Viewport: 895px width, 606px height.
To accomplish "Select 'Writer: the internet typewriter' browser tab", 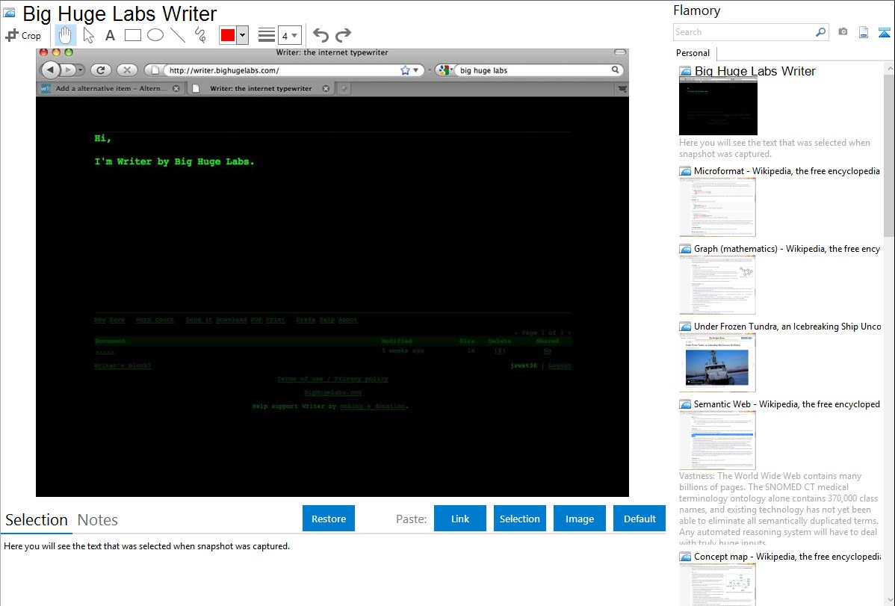I will click(x=261, y=88).
